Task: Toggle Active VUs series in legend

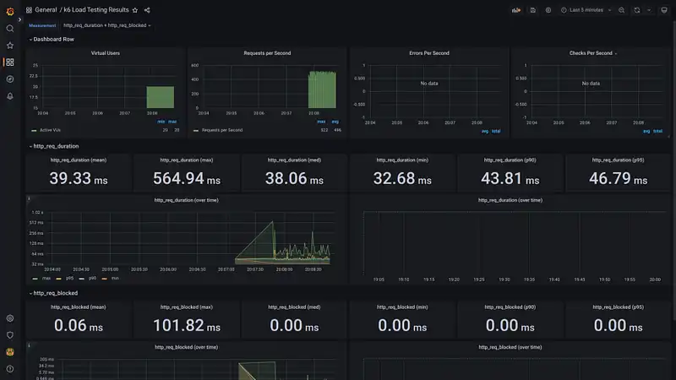Action: [49, 131]
